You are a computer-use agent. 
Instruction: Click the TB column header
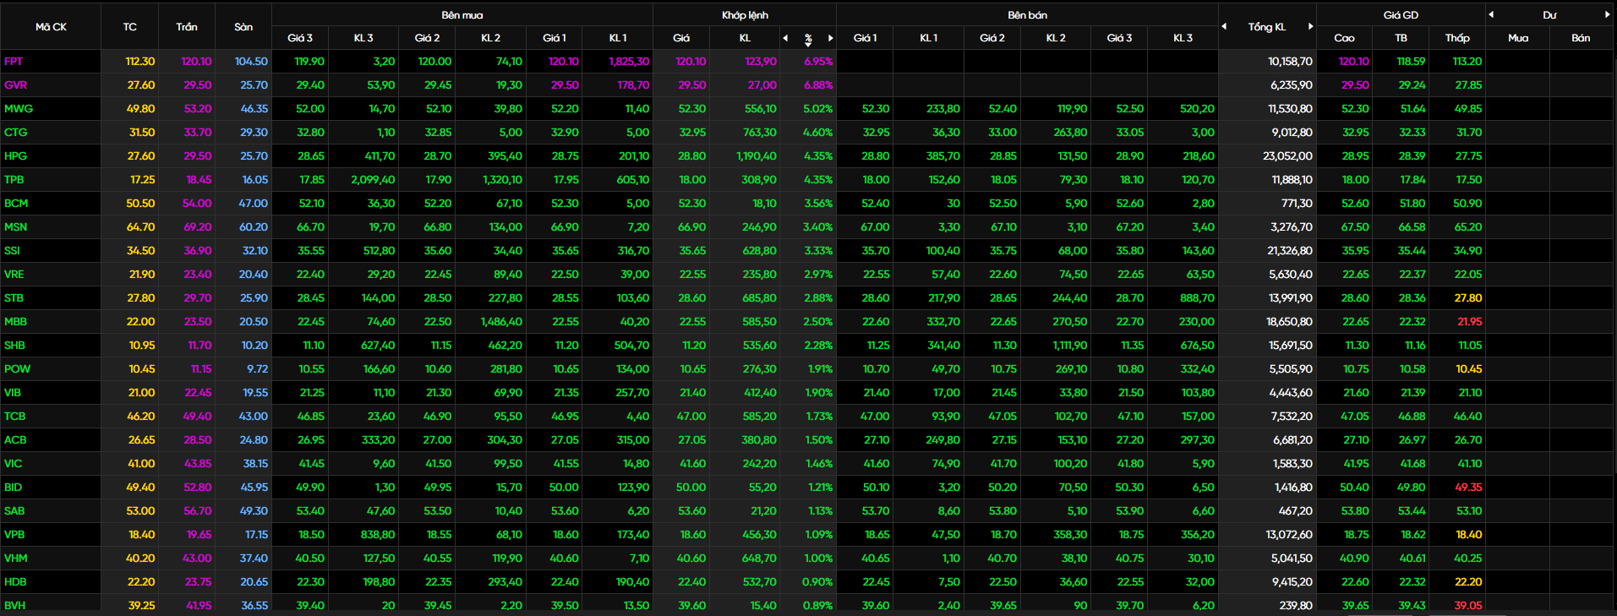[x=1401, y=38]
